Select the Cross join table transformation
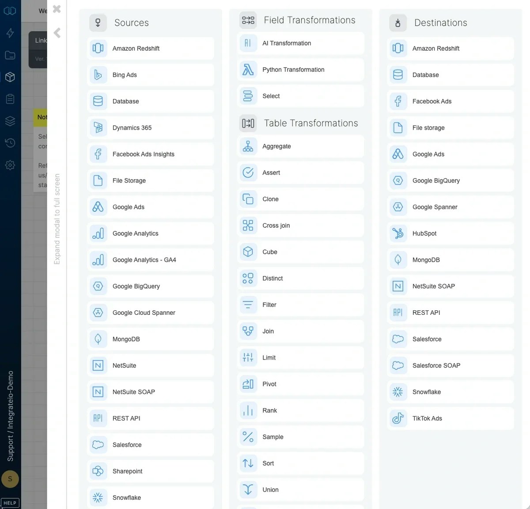Image resolution: width=530 pixels, height=509 pixels. pos(301,226)
